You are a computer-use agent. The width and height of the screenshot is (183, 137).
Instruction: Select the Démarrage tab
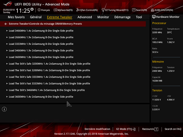[x=122, y=17]
